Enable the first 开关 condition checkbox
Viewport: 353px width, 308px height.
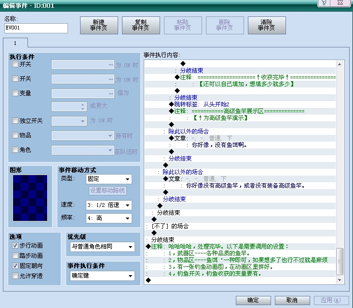(x=15, y=64)
